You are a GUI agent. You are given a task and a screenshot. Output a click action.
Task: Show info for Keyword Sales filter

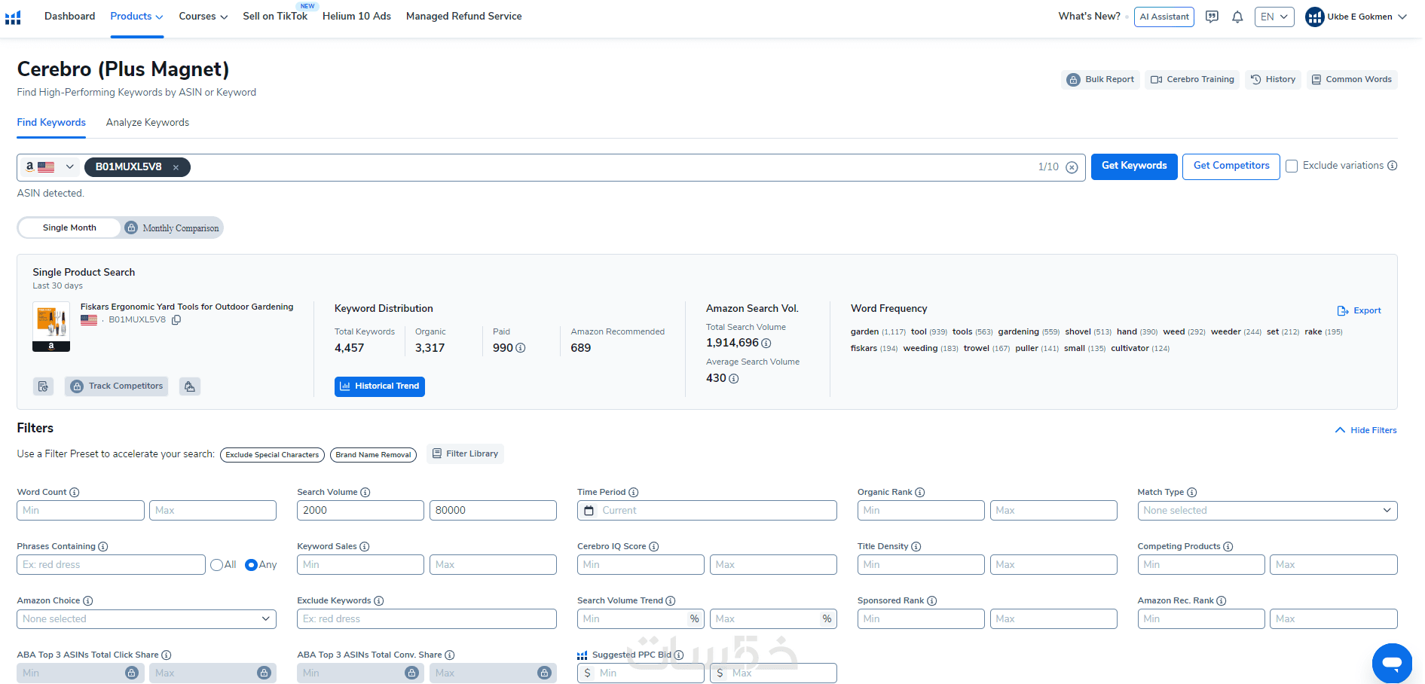tap(365, 547)
